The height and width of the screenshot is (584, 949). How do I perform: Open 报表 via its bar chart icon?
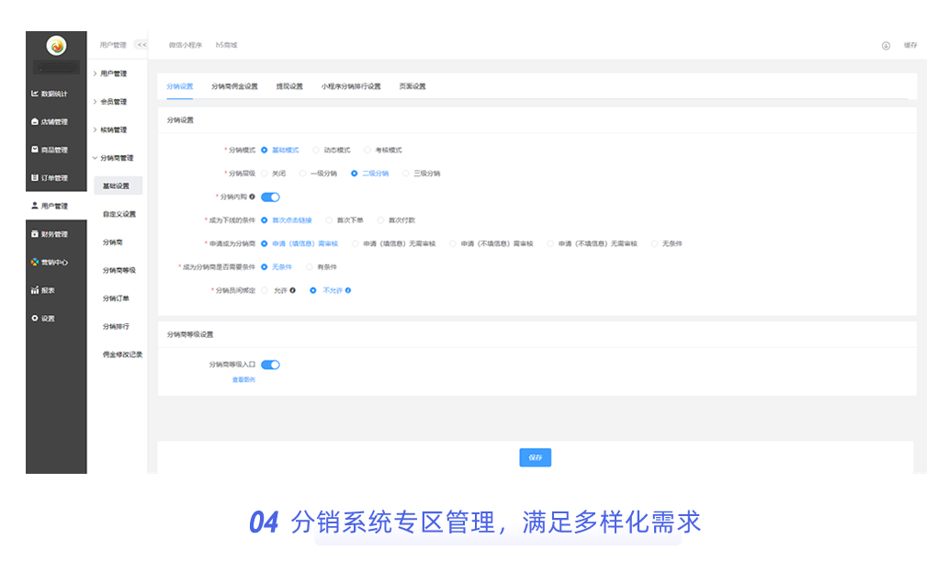point(35,290)
